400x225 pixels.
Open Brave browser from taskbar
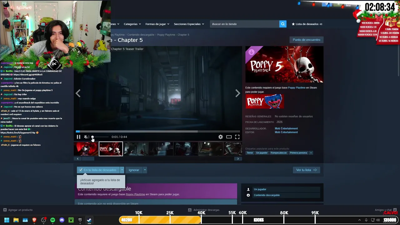34,220
